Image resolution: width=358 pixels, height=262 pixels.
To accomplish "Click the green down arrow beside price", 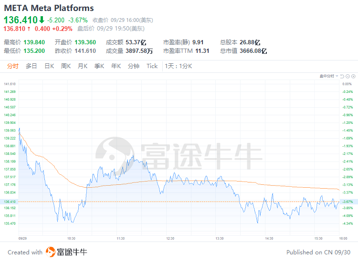I will (x=42, y=20).
